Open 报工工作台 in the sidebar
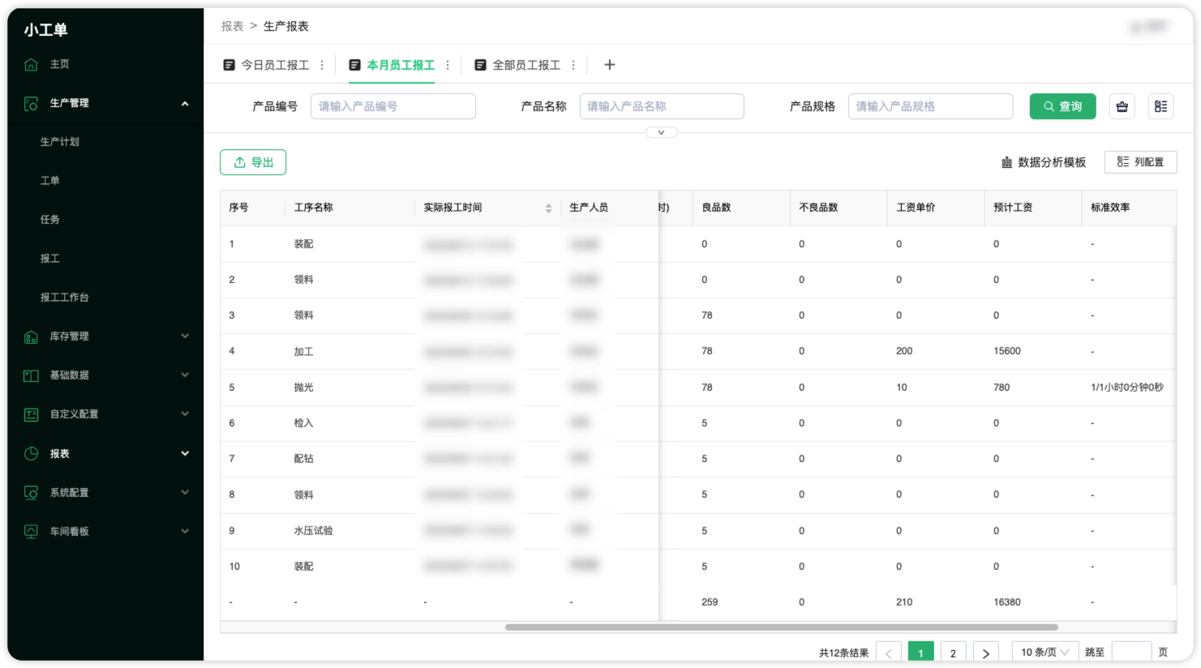The height and width of the screenshot is (668, 1201). 65,298
